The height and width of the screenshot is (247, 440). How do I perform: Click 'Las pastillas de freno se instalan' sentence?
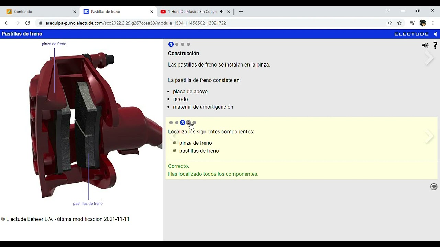click(219, 65)
